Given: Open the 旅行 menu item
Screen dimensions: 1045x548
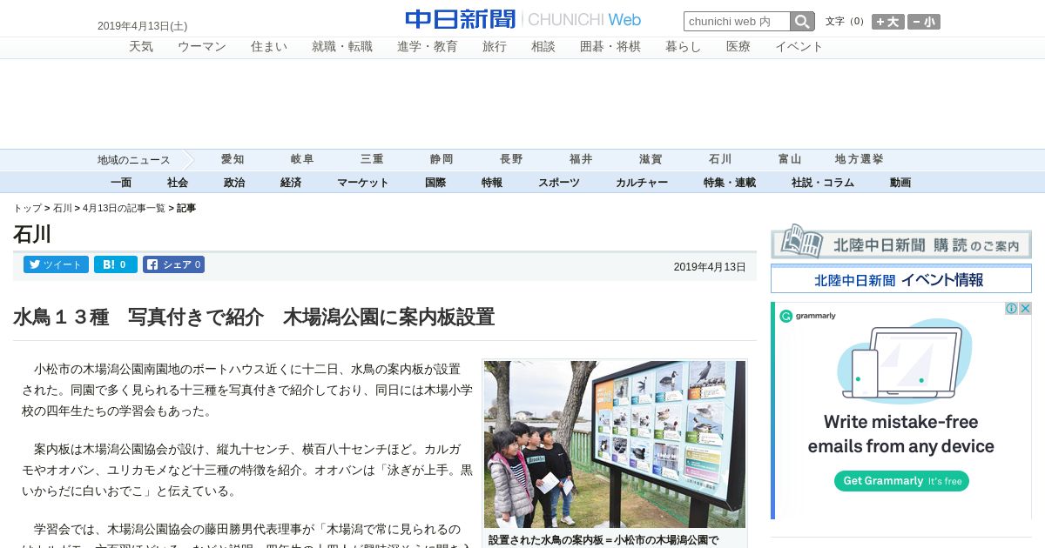Looking at the screenshot, I should (x=495, y=47).
